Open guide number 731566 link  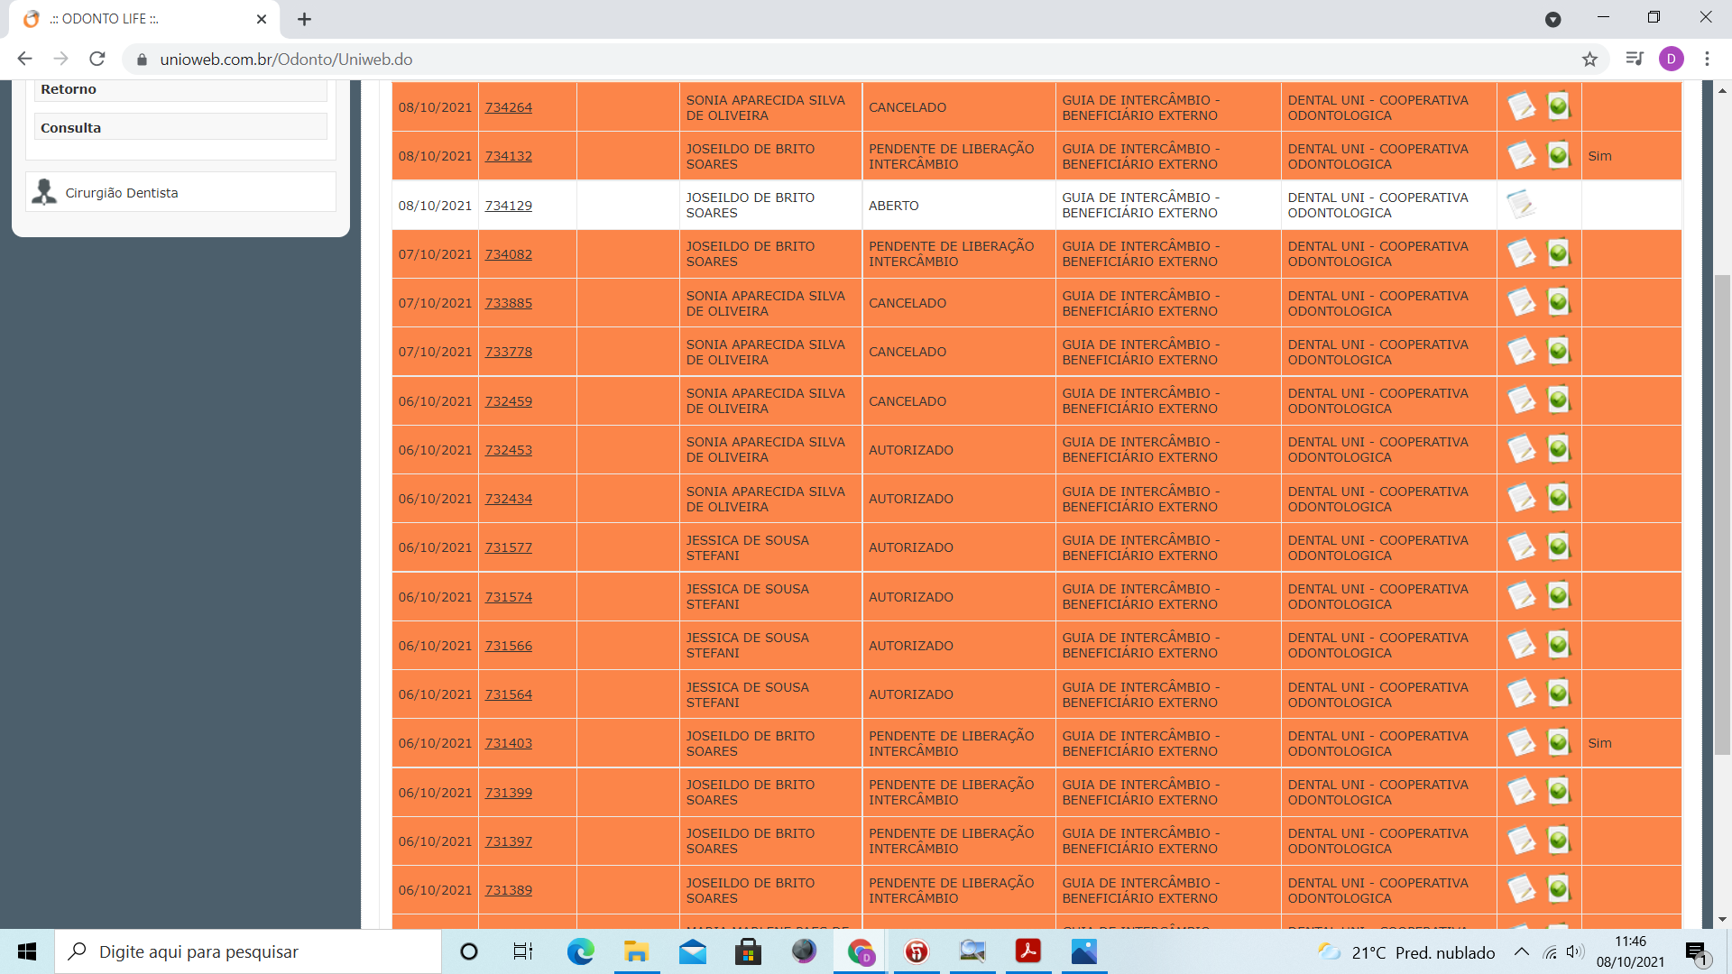coord(508,646)
